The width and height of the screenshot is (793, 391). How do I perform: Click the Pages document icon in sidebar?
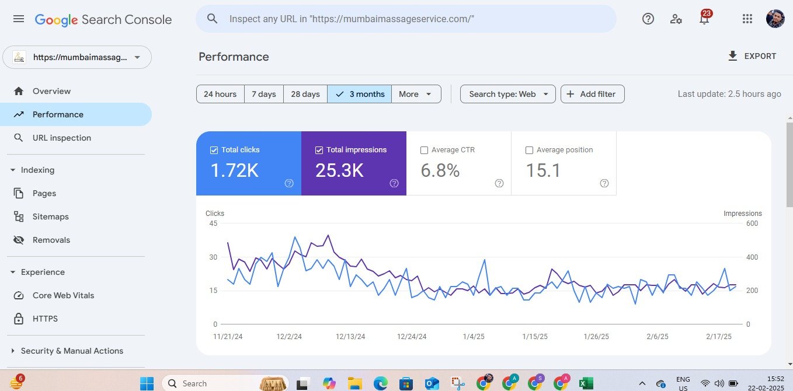click(x=19, y=193)
